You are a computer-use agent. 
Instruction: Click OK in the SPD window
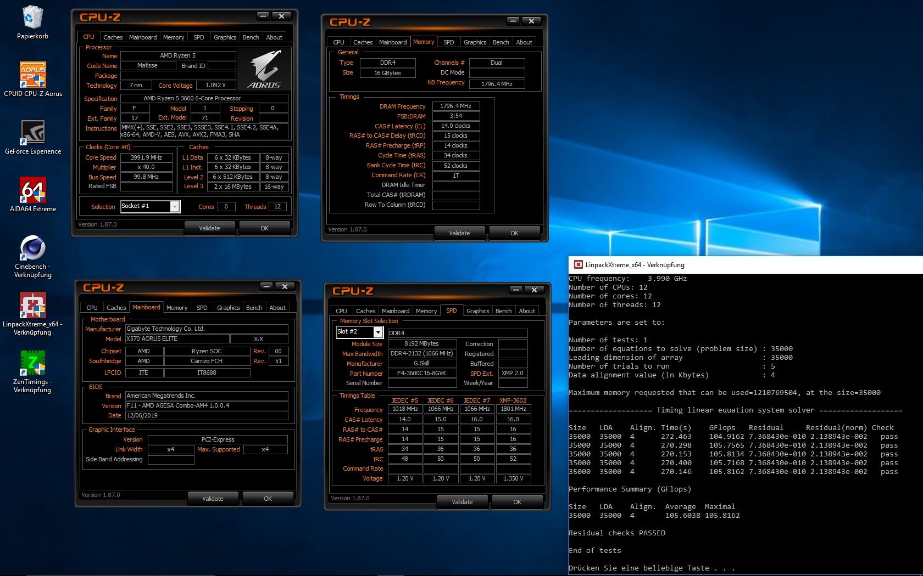click(x=518, y=502)
